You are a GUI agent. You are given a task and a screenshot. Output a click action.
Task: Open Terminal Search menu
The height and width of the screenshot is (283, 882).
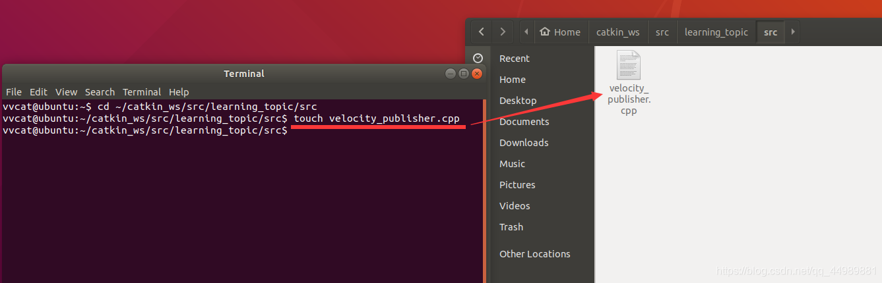coord(100,92)
